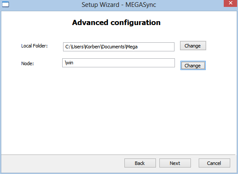This screenshot has width=238, height=174.
Task: Change the Node remote folder
Action: 193,65
